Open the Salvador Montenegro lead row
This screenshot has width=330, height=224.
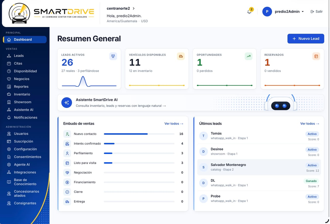click(259, 167)
